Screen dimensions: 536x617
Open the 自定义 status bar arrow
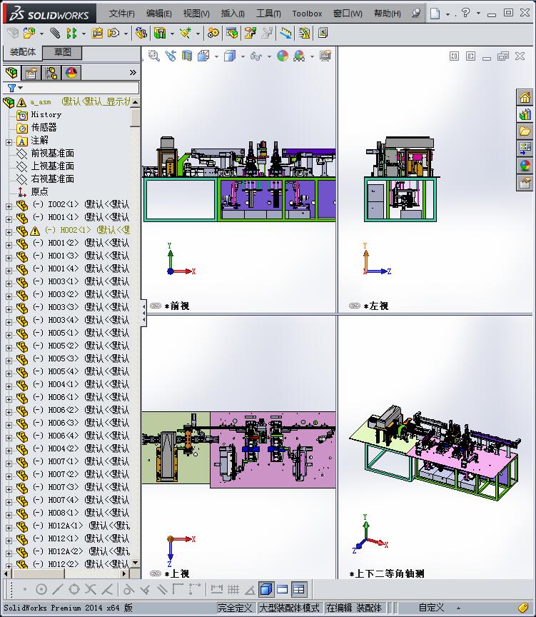[458, 608]
